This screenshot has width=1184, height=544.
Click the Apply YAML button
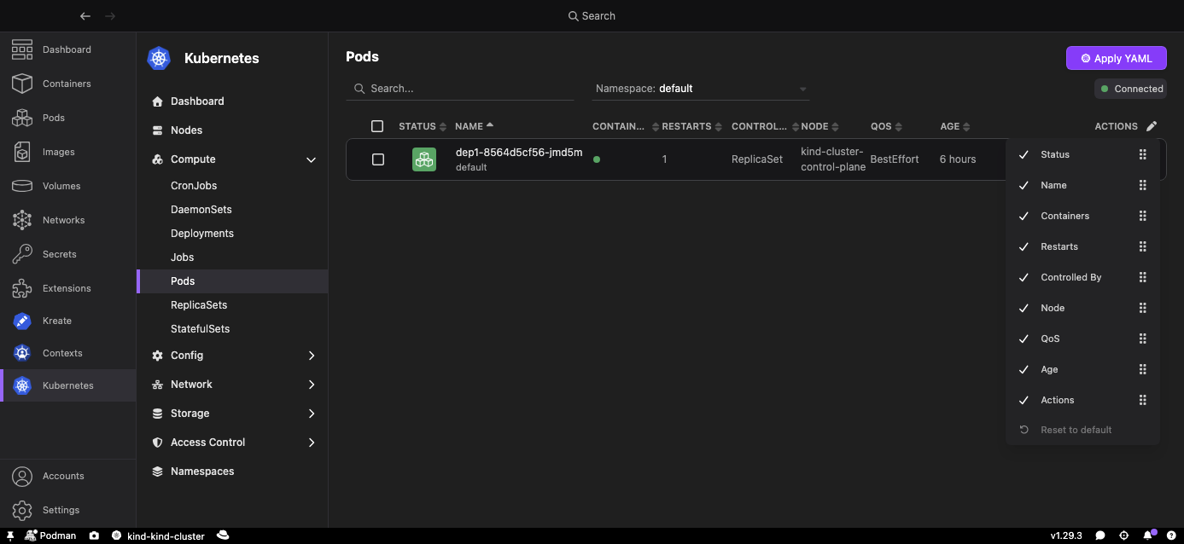(1117, 58)
